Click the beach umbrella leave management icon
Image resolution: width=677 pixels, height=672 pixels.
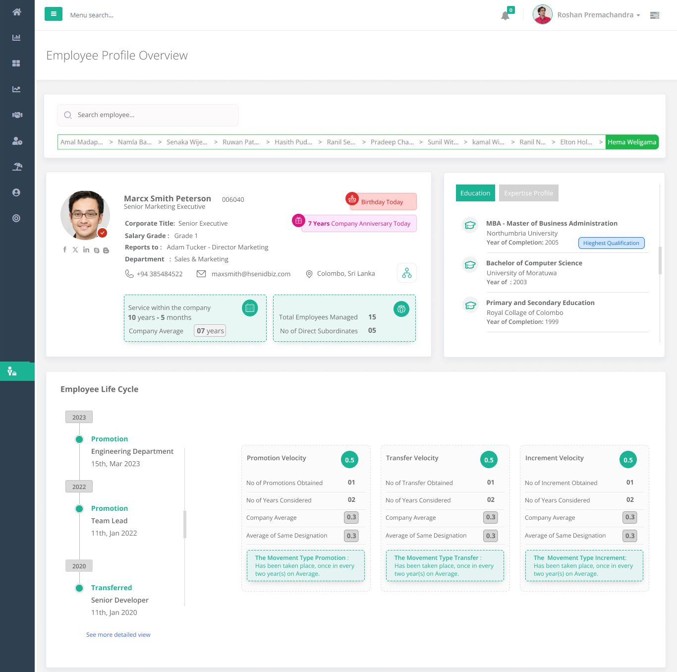17,167
